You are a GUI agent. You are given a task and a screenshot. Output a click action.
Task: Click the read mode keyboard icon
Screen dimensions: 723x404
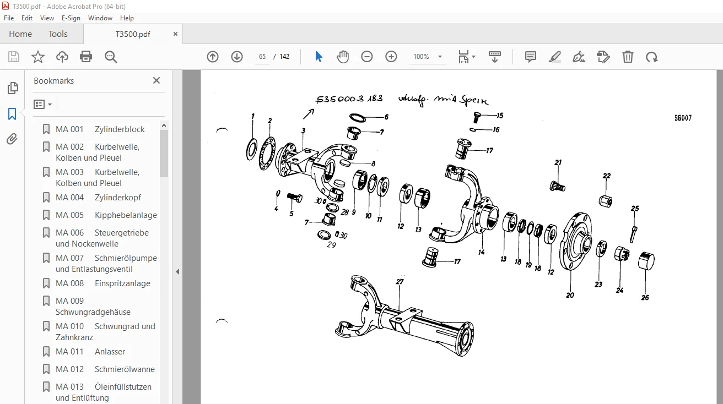[495, 57]
